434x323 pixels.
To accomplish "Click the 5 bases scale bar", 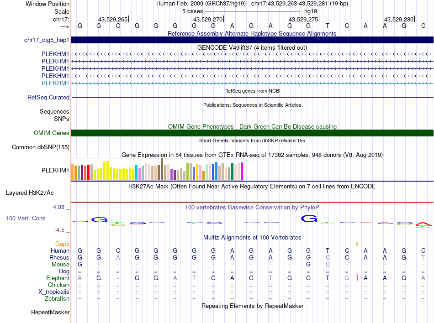I will (x=252, y=11).
